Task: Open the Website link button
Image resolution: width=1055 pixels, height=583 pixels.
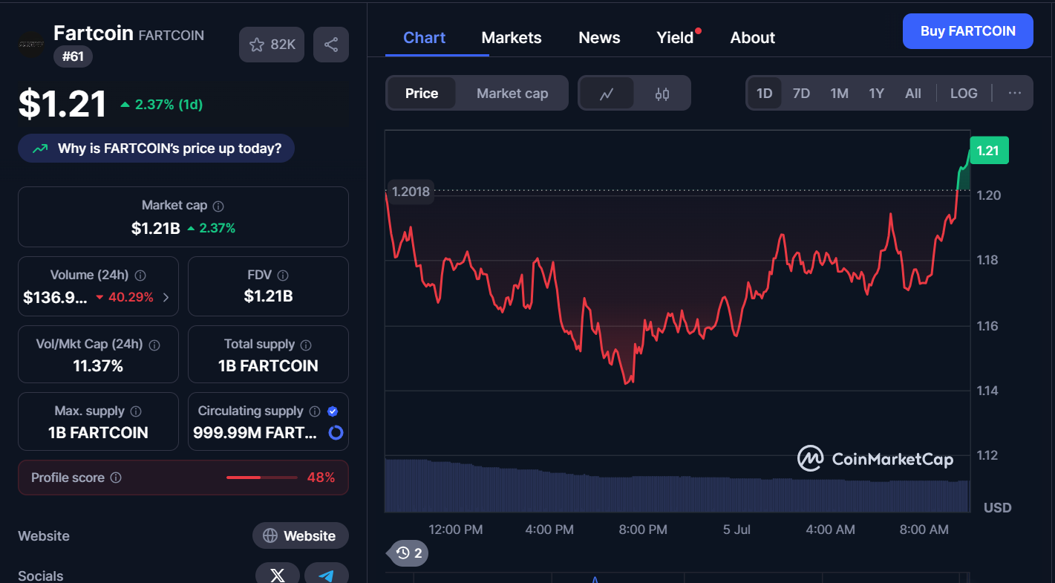Action: click(x=300, y=536)
